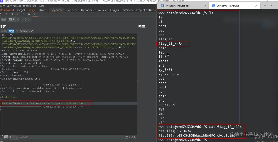
Task: Open the 测试器 menu
Action: tap(17, 6)
